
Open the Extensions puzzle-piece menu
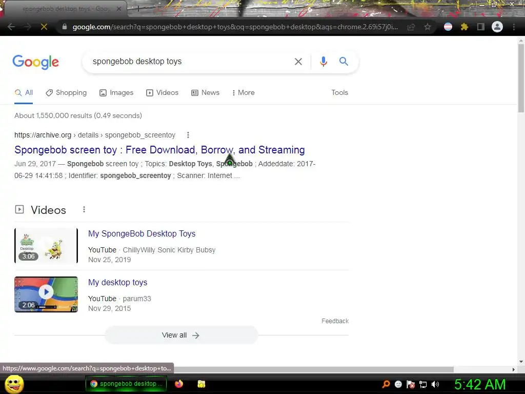(465, 27)
